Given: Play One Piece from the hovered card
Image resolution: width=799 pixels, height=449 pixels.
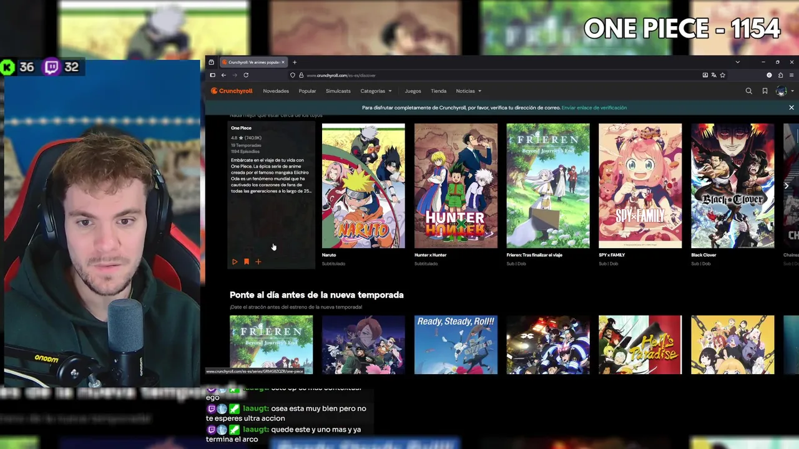Looking at the screenshot, I should (235, 262).
